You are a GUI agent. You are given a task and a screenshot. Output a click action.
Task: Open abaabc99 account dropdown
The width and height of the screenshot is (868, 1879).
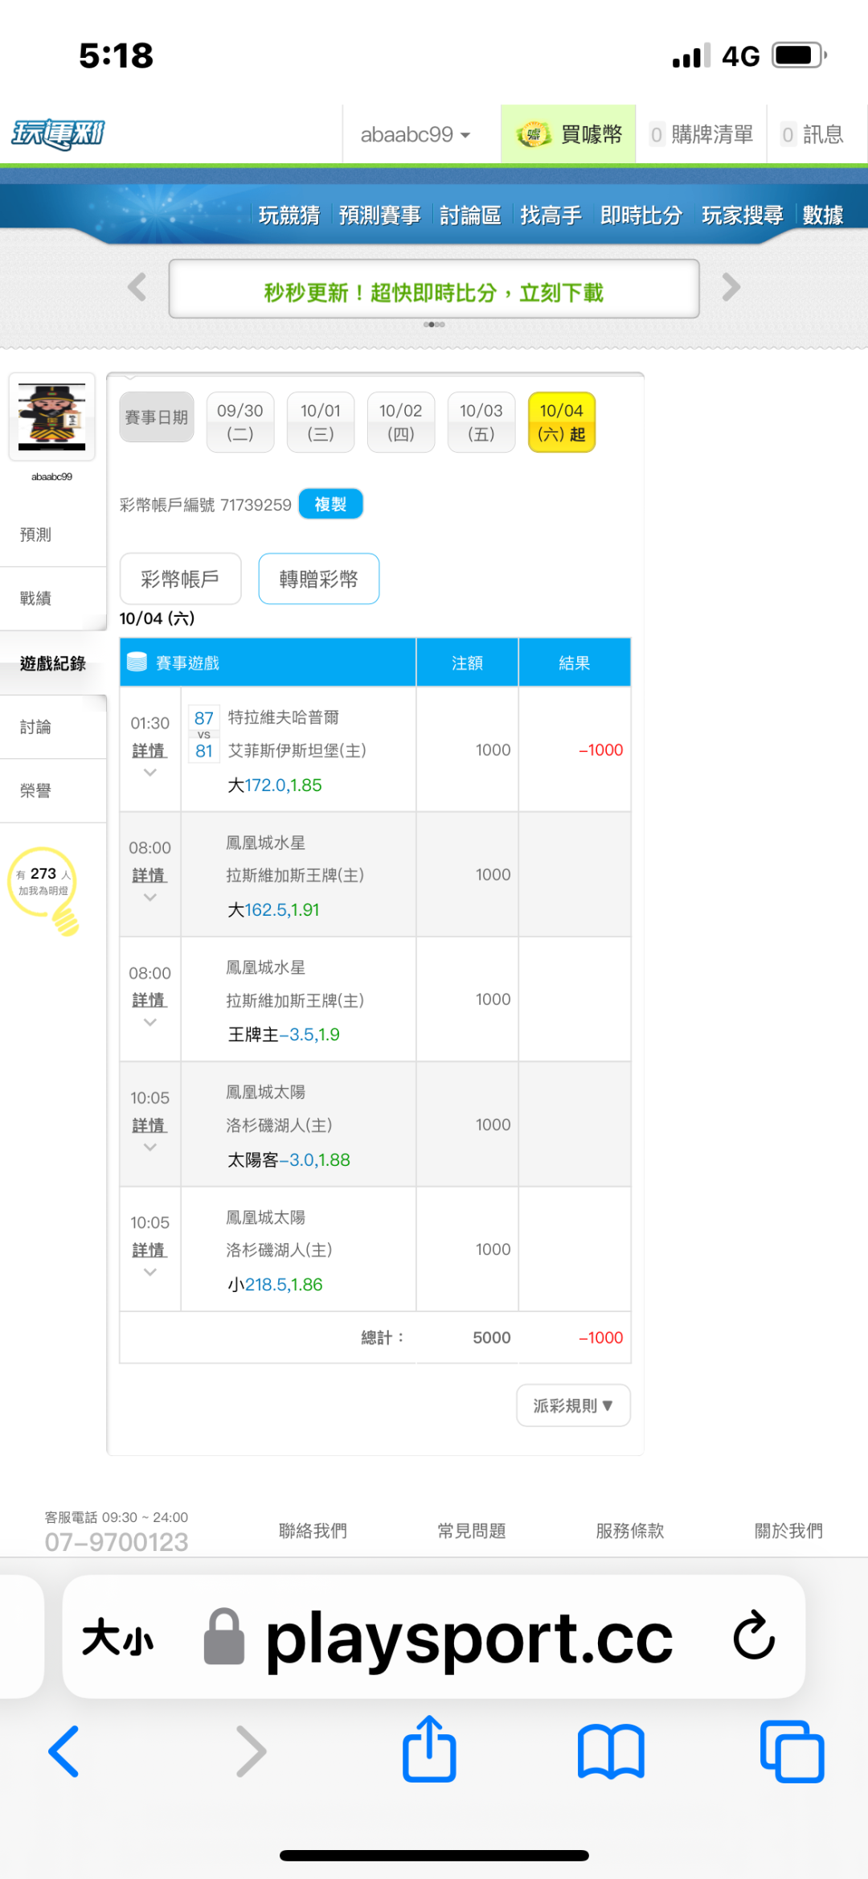[x=415, y=135]
